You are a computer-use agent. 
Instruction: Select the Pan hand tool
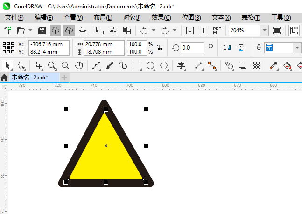[79, 65]
